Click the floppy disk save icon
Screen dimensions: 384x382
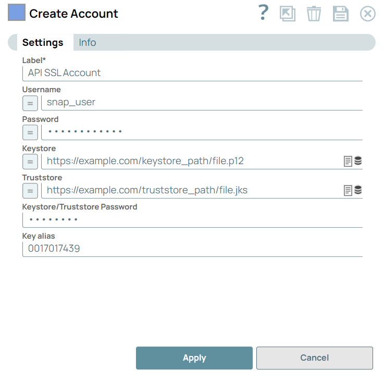click(341, 14)
